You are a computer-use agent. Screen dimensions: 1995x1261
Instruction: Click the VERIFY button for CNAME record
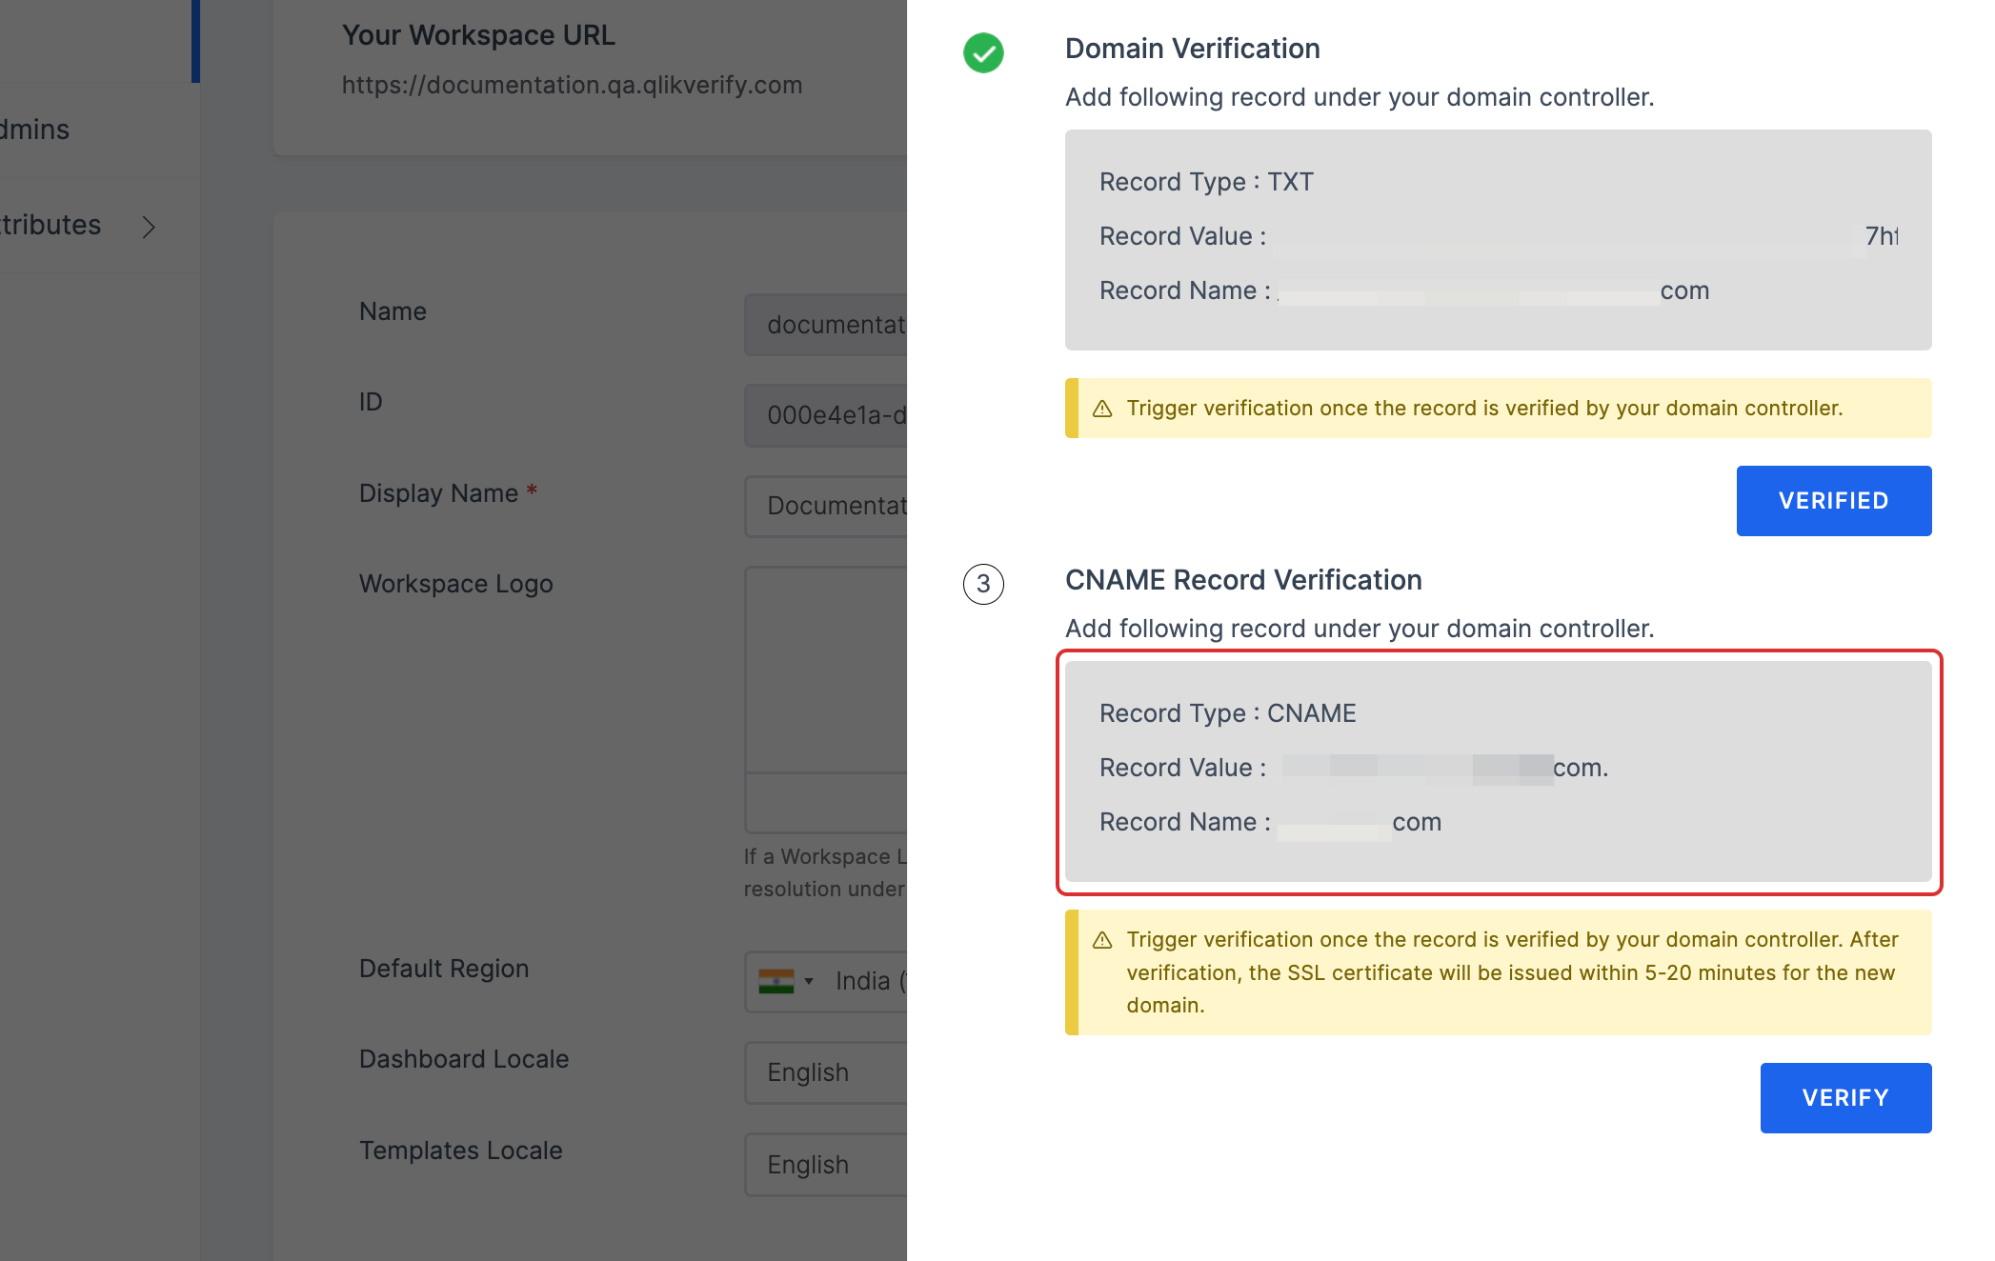point(1845,1098)
